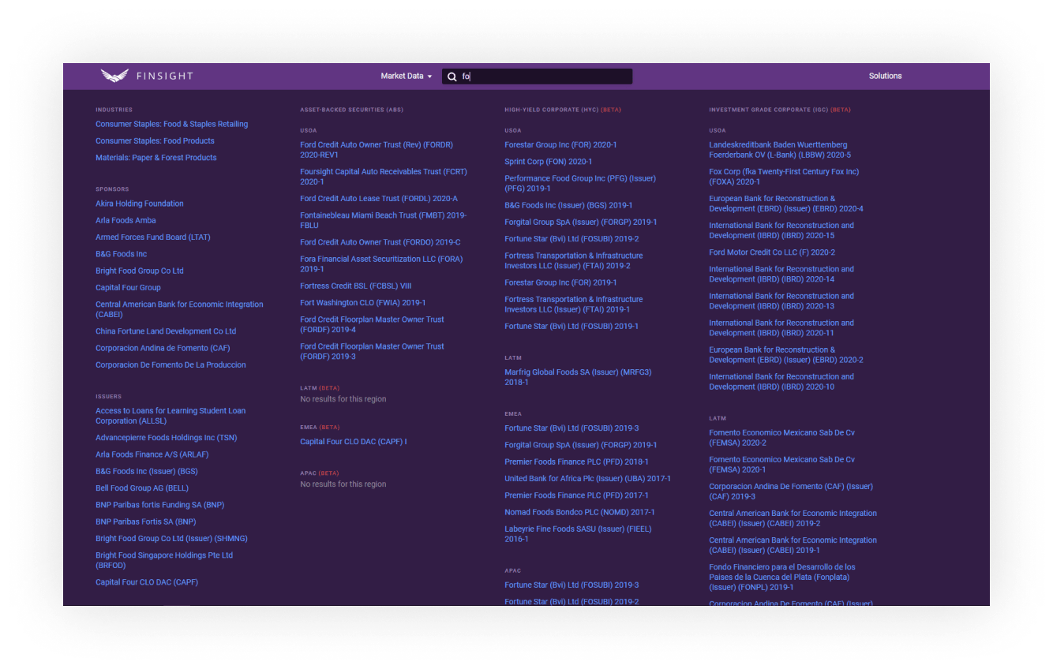Open Performance Food Group Inc (PFG) 2019-1
Viewport: 1053px width, 669px height.
(580, 183)
